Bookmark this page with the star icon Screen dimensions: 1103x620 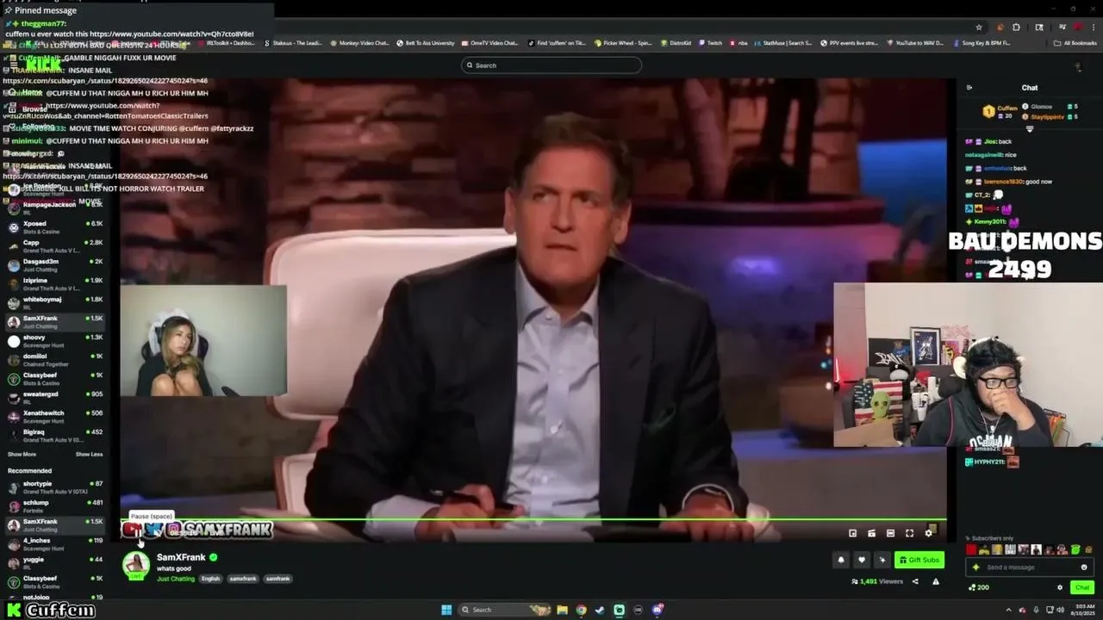coord(979,28)
